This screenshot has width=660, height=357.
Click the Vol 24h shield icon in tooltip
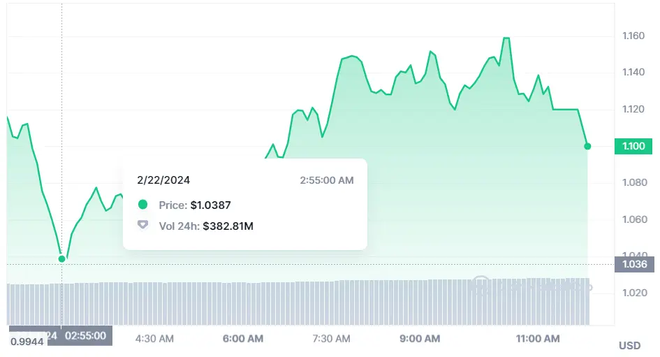(143, 225)
